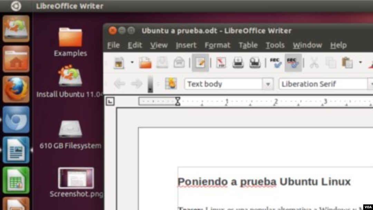The height and width of the screenshot is (210, 373).
Task: Open the Format menu
Action: pos(218,45)
